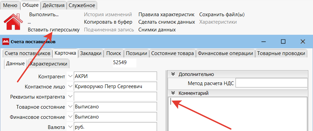Open Правила характеристик
313x131 pixels.
point(166,15)
